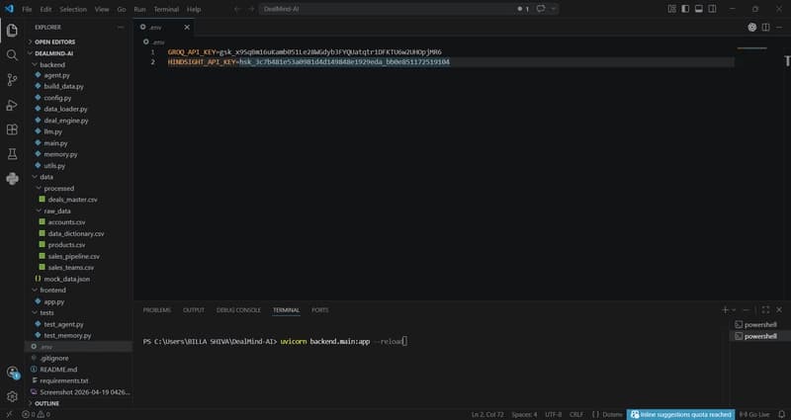Open the Python sidebar icon
791x420 pixels.
tap(12, 179)
